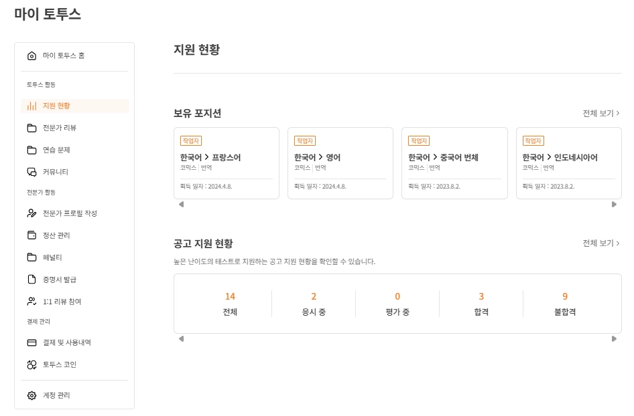The height and width of the screenshot is (416, 634).
Task: Click the folder icon next to 전문가 리뷰
Action: [x=31, y=128]
